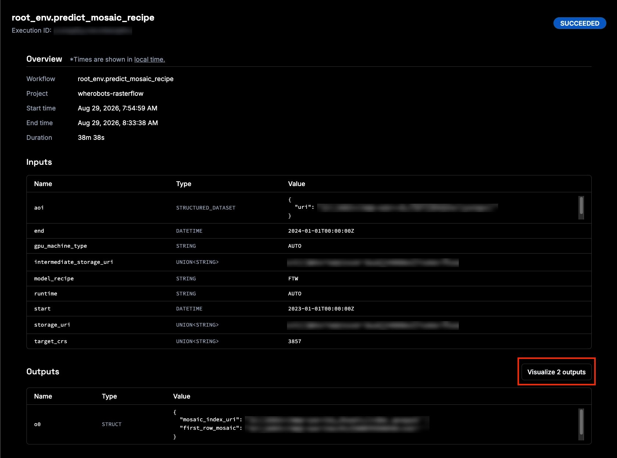Screen dimensions: 617x458
Task: Click the start input name cell
Action: pyautogui.click(x=42, y=309)
